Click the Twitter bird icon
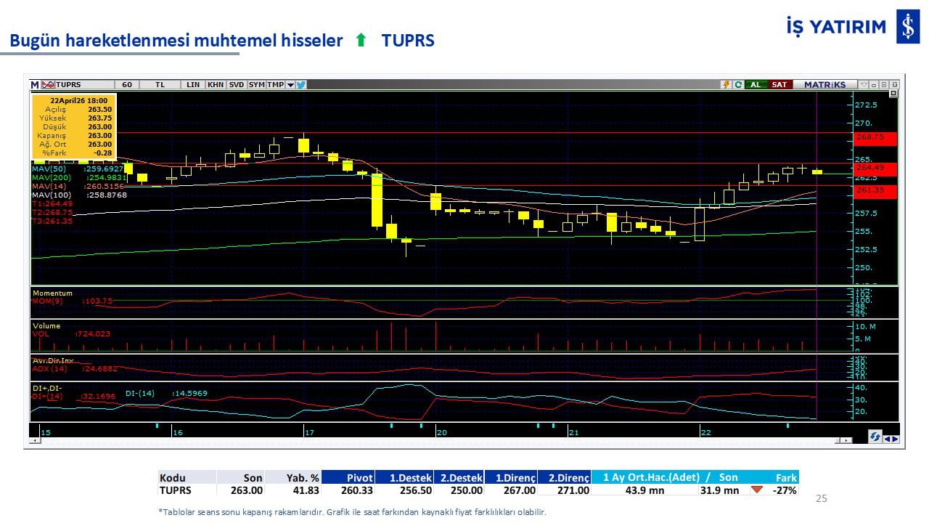The image size is (929, 523). pyautogui.click(x=301, y=85)
